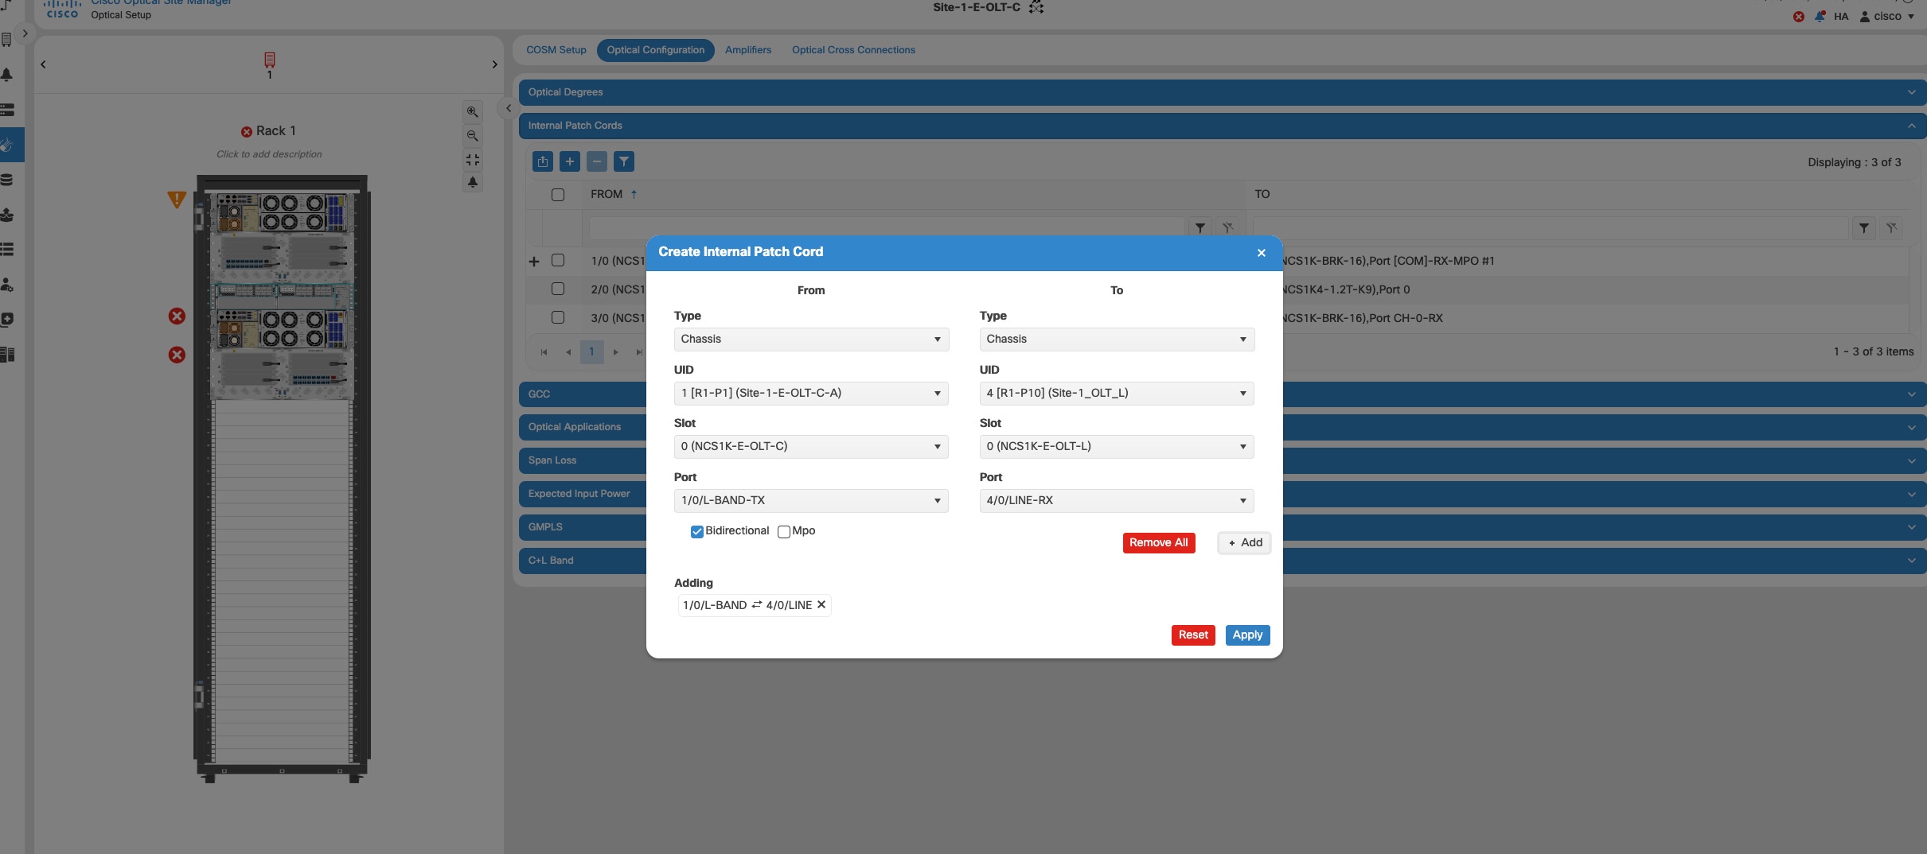
Task: Close the Create Internal Patch Cord dialog
Action: click(1262, 253)
